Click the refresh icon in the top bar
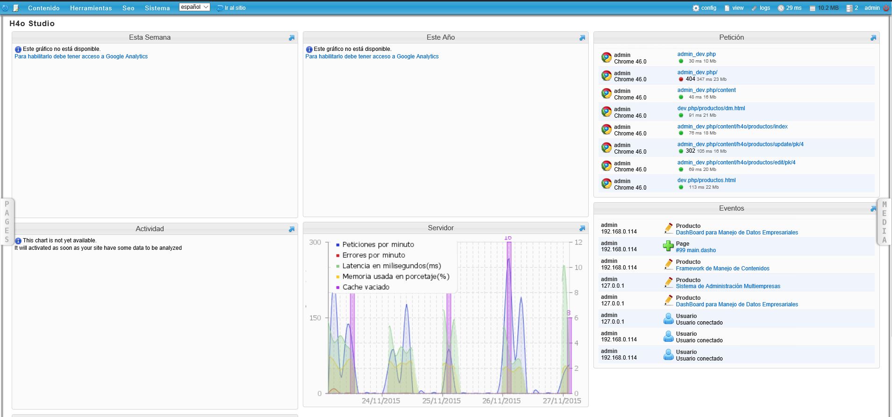 pos(5,8)
